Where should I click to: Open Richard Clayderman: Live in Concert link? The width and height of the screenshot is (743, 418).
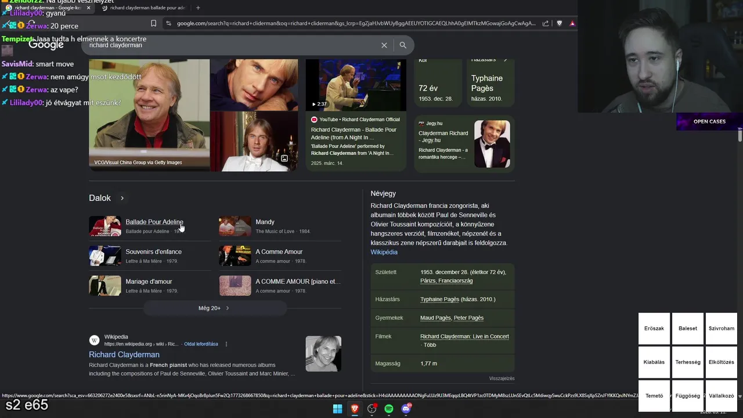click(464, 336)
